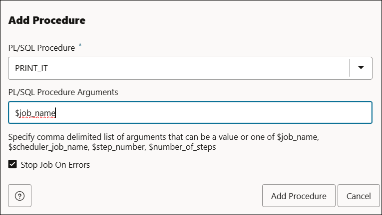
Task: Click the required asterisk beside PL/SQL Procedure
Action: (x=80, y=46)
